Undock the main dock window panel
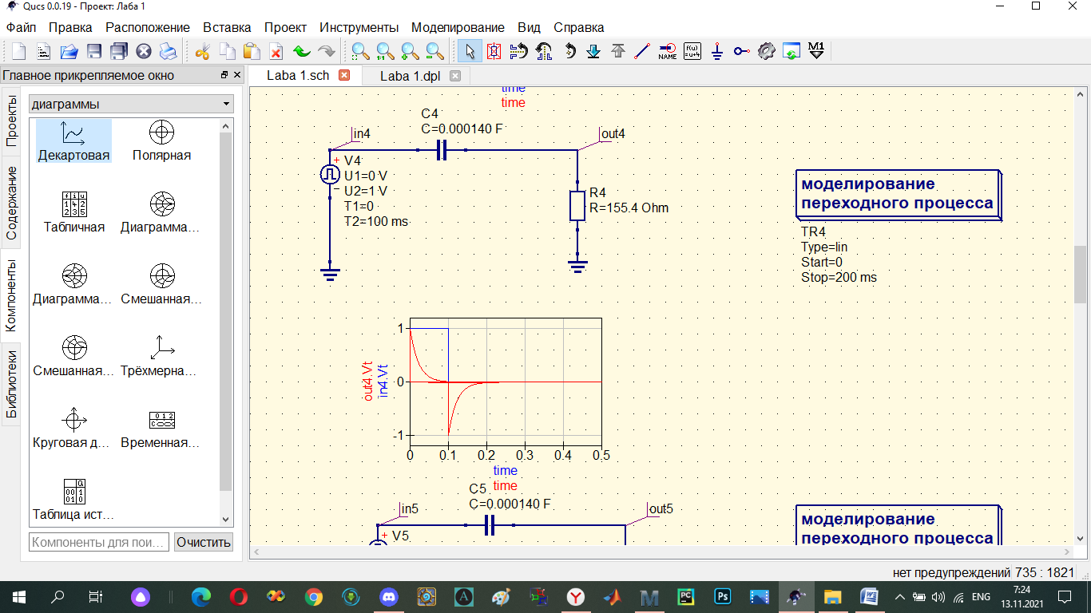Image resolution: width=1091 pixels, height=613 pixels. [224, 75]
